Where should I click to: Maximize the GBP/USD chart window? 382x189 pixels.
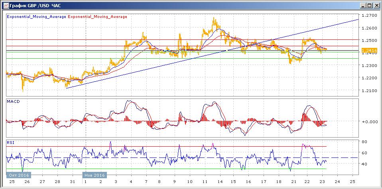click(x=369, y=5)
